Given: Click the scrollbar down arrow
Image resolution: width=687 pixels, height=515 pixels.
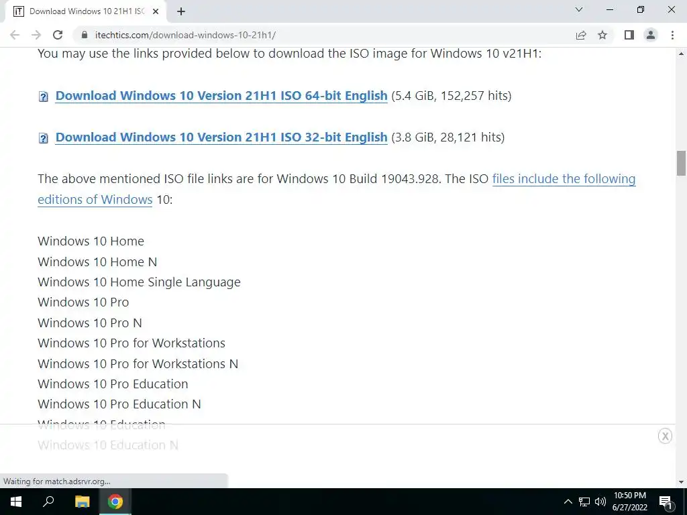Looking at the screenshot, I should coord(681,482).
